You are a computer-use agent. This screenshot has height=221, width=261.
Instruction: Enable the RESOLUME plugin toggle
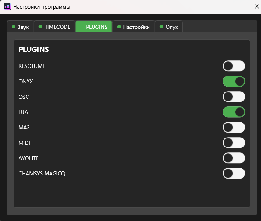click(234, 66)
